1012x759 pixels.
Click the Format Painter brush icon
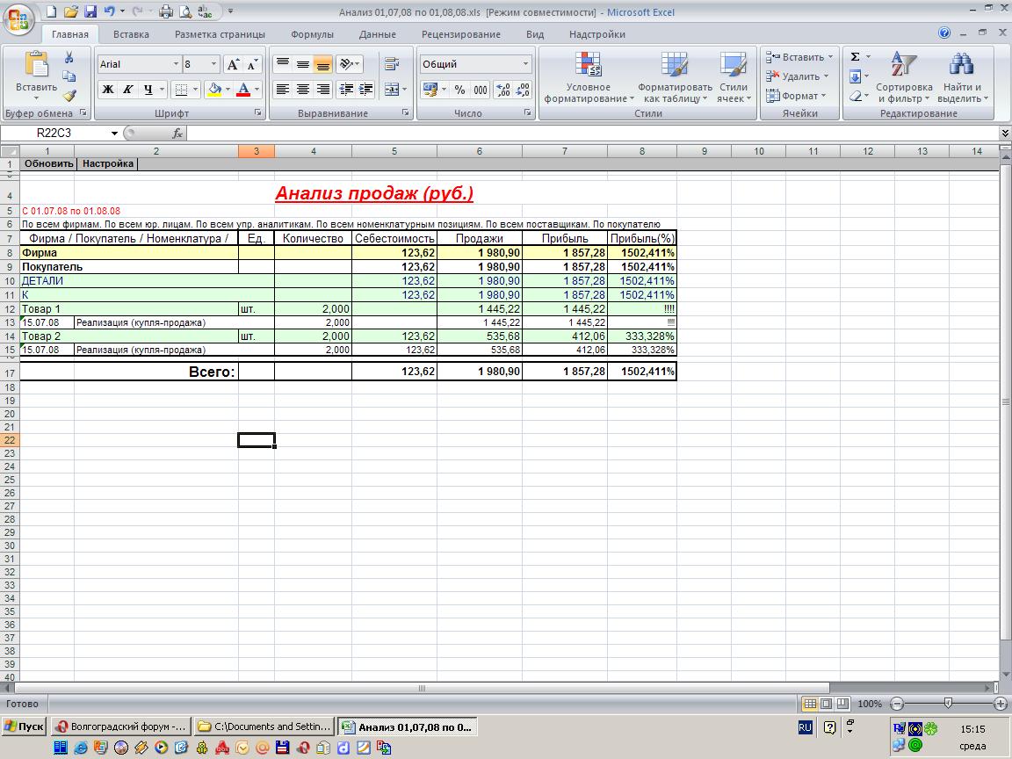(x=69, y=96)
